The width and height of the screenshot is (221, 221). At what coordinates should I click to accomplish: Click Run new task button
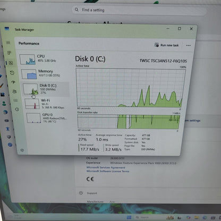click(x=166, y=45)
